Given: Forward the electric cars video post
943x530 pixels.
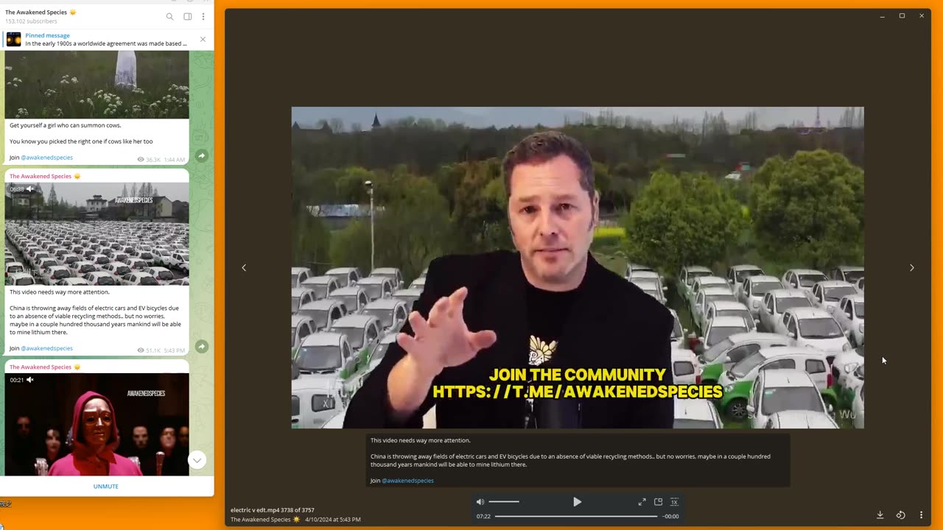Looking at the screenshot, I should pyautogui.click(x=201, y=347).
